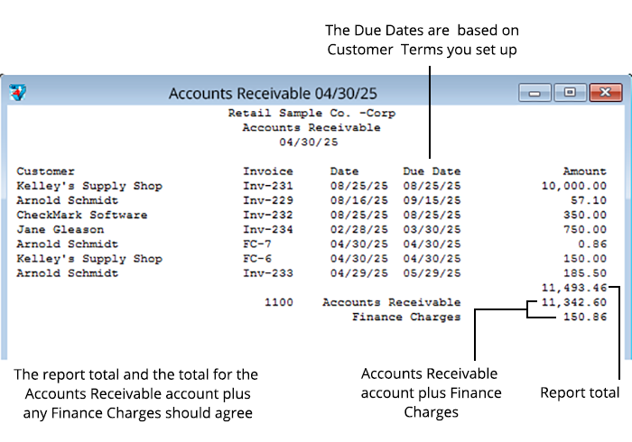Image resolution: width=632 pixels, height=442 pixels.
Task: Maximize the Accounts Receivable report window
Action: pos(570,93)
